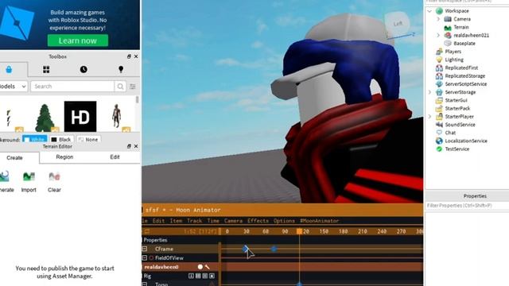Select the realdavheen021 model icon
Image resolution: width=509 pixels, height=286 pixels.
point(448,35)
